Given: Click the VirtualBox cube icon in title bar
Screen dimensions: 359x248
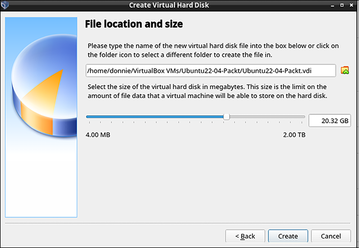Looking at the screenshot, I should [x=5, y=5].
